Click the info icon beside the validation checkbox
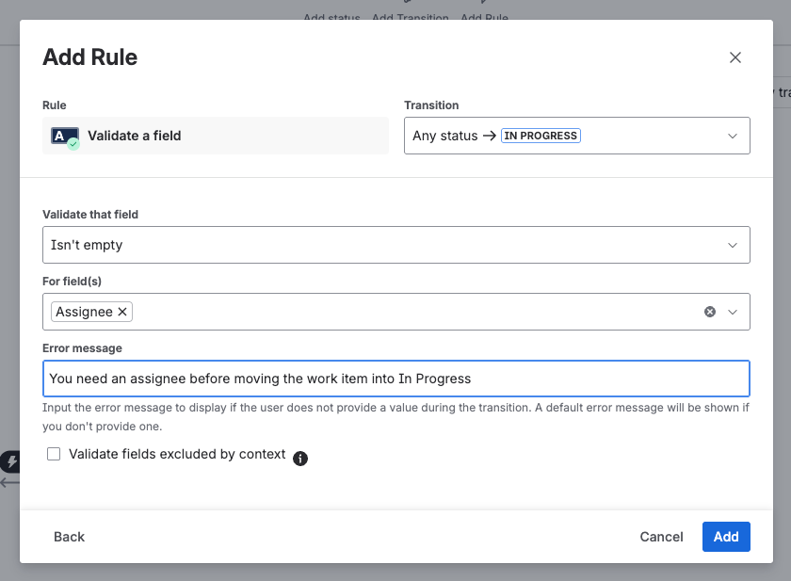 coord(299,459)
